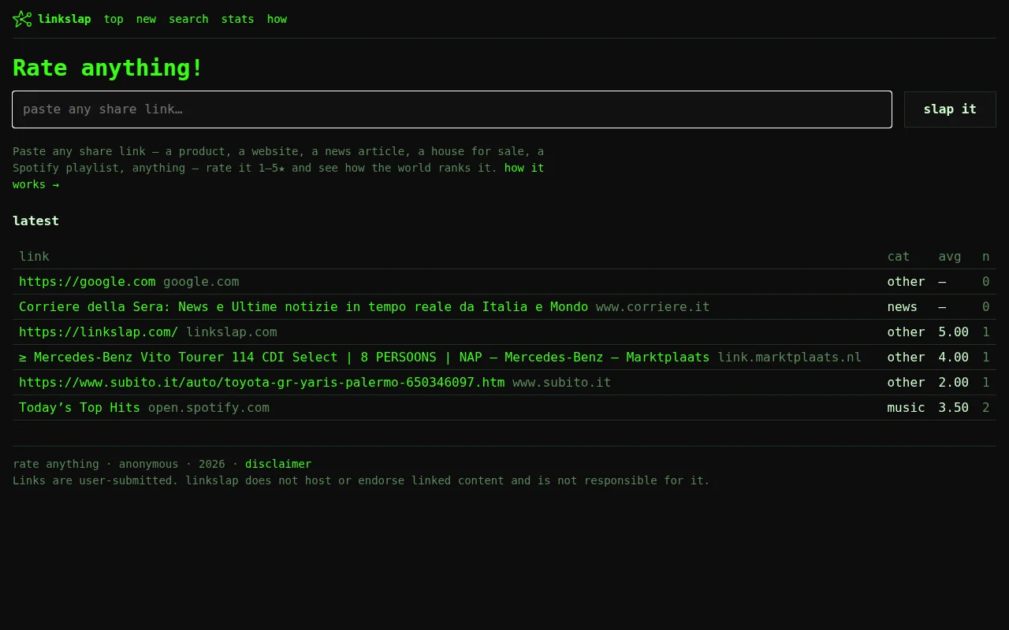Open the subito.it toyota-gr-yaris link
1009x630 pixels.
click(262, 383)
